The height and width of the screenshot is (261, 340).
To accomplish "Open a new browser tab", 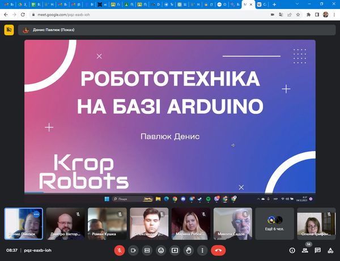I will point(274,4).
